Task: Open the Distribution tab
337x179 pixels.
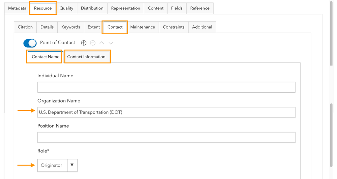Action: click(92, 8)
